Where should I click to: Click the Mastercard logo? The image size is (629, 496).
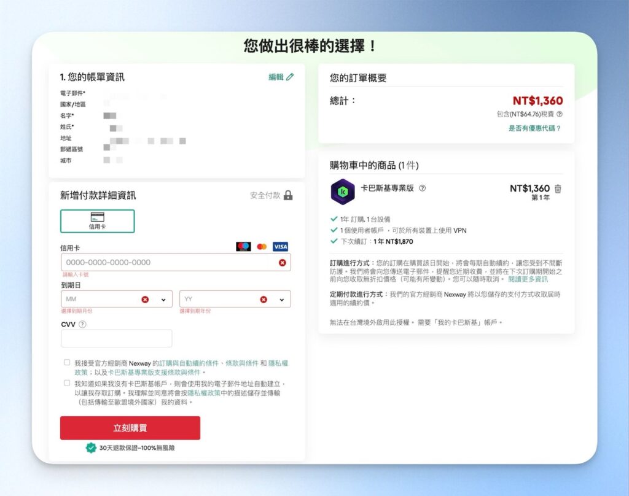click(x=262, y=247)
